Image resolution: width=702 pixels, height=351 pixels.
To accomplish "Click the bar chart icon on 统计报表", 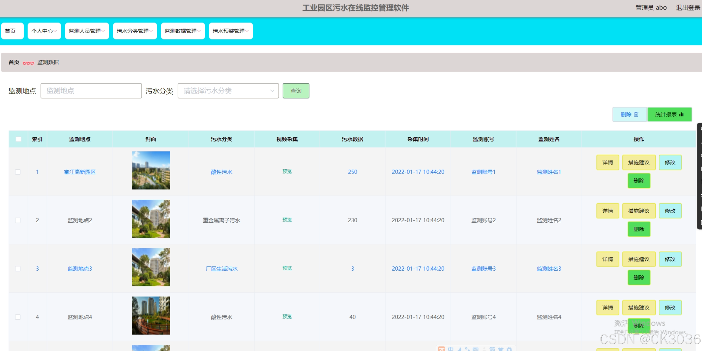I will pyautogui.click(x=681, y=114).
